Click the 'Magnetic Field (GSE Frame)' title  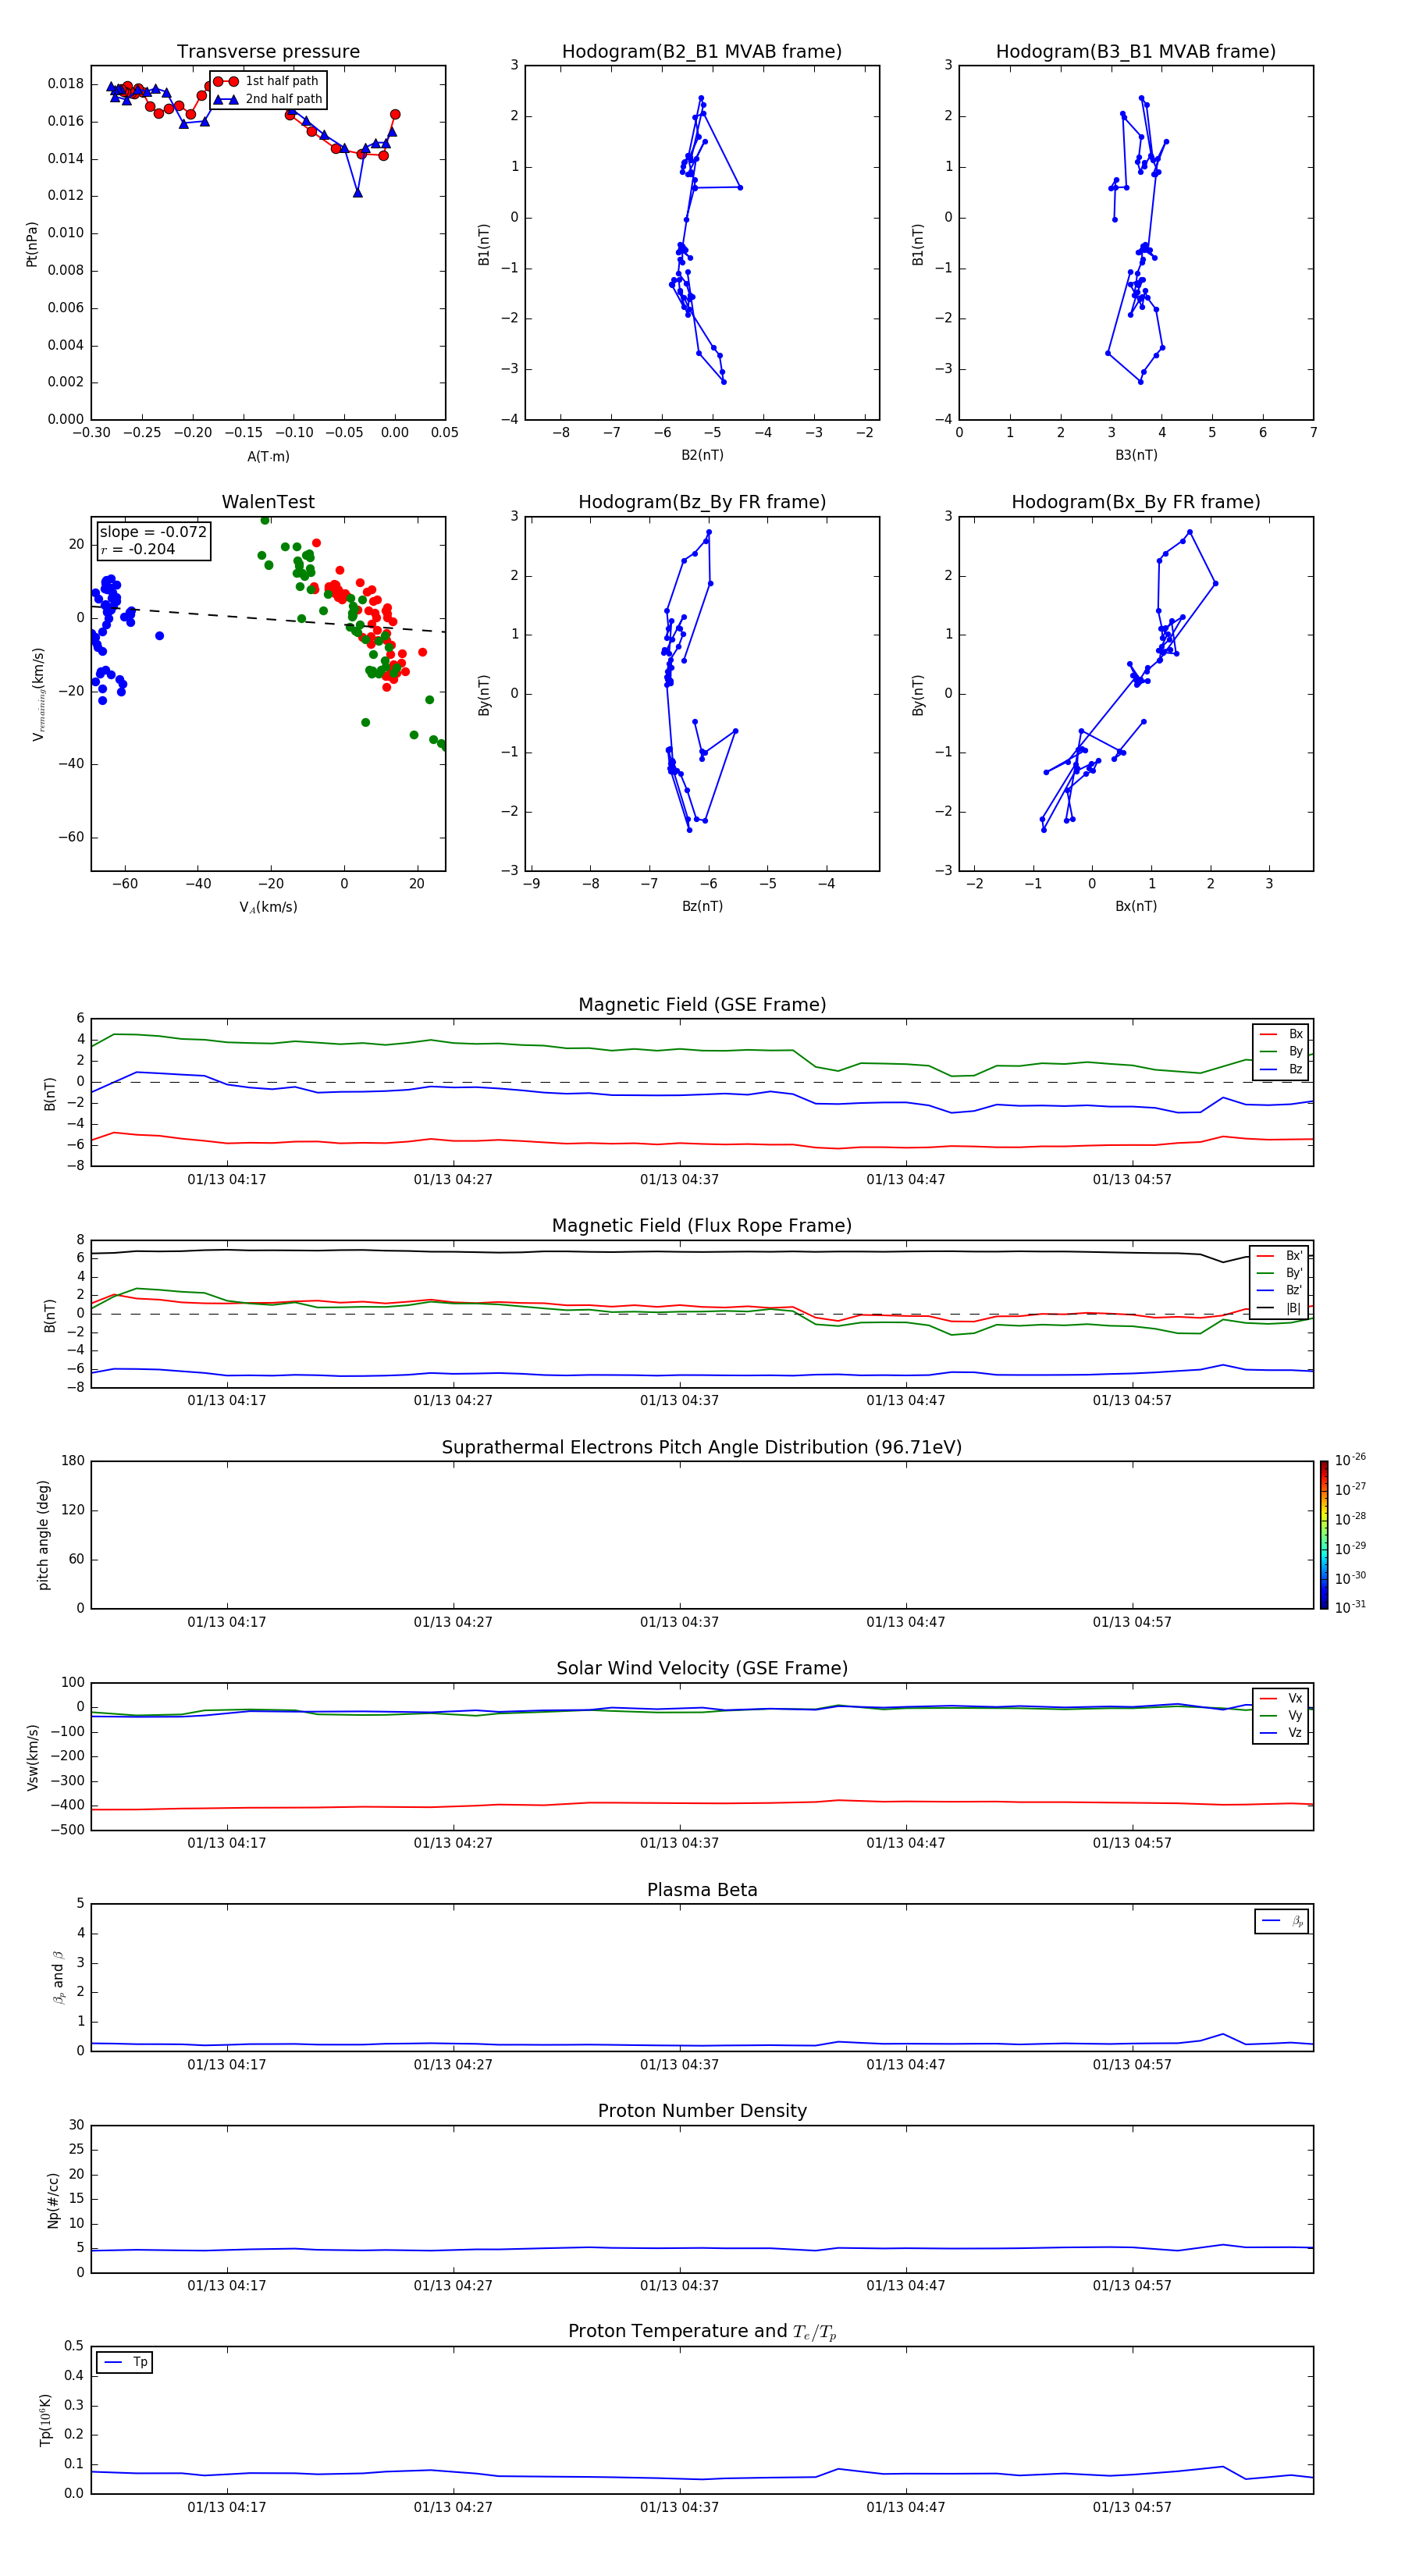pos(702,1005)
